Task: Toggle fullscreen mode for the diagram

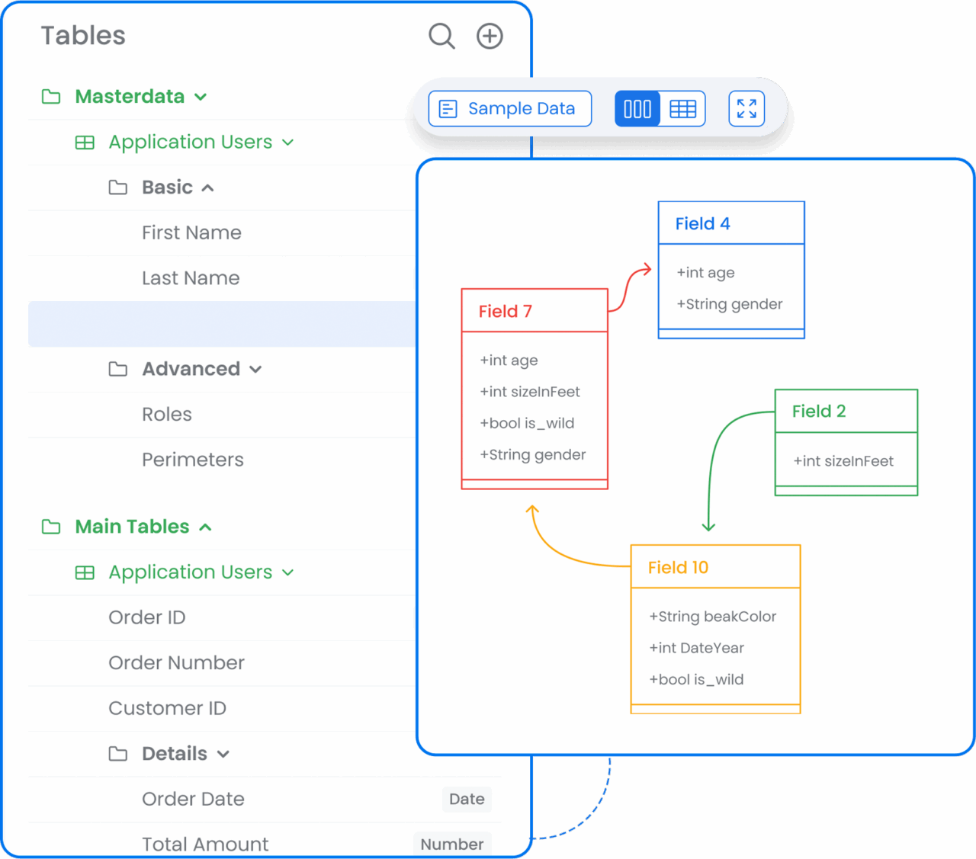Action: pyautogui.click(x=746, y=108)
